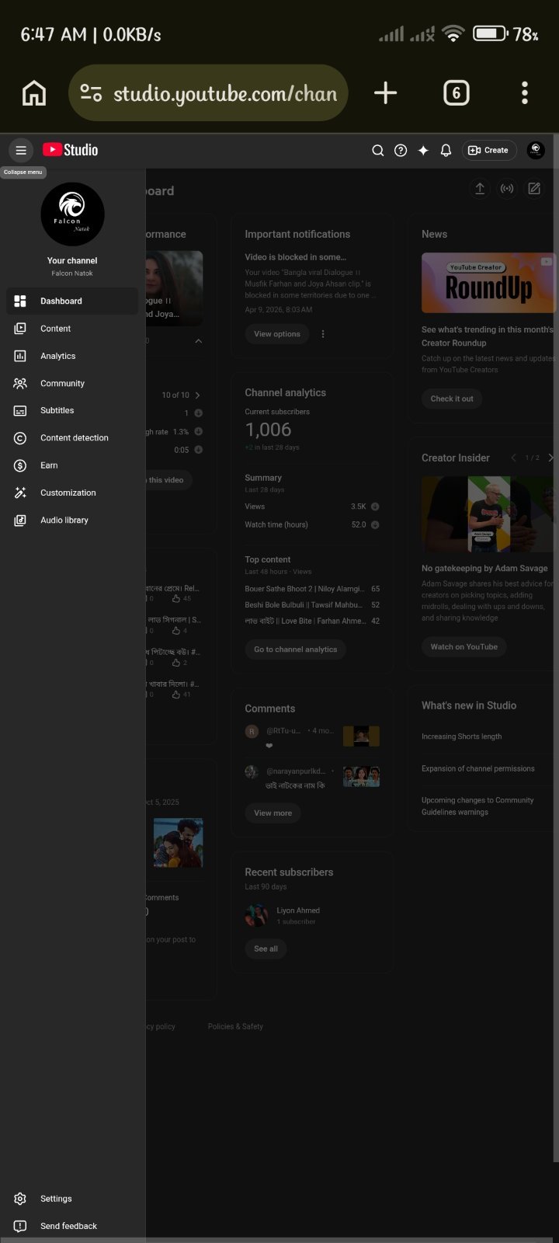Viewport: 559px width, 1243px height.
Task: Open Community in sidebar
Action: pyautogui.click(x=72, y=383)
